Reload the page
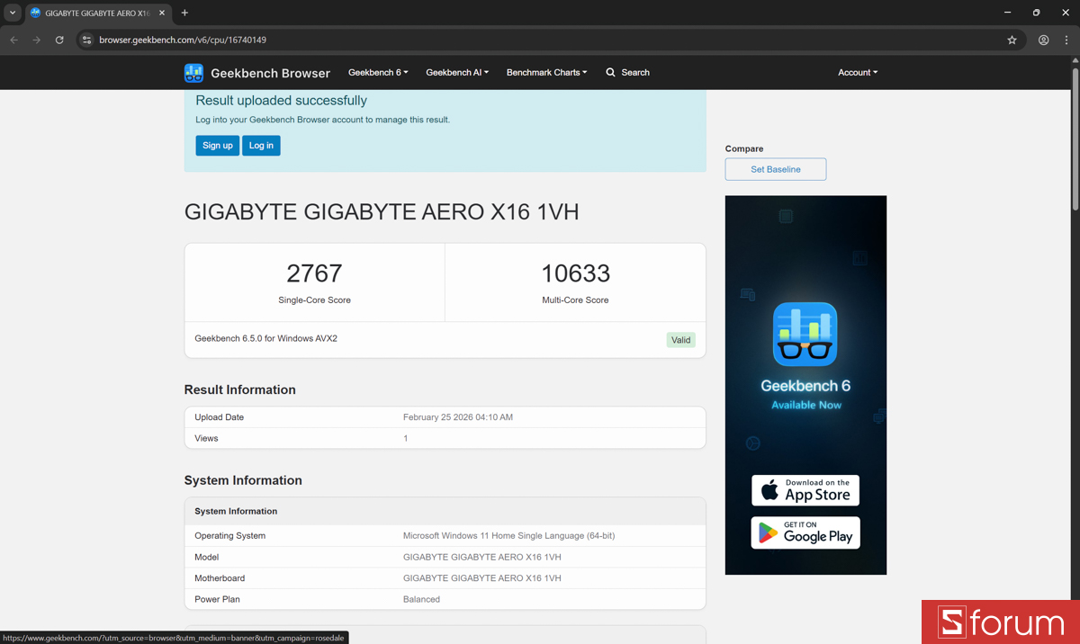 pos(59,40)
